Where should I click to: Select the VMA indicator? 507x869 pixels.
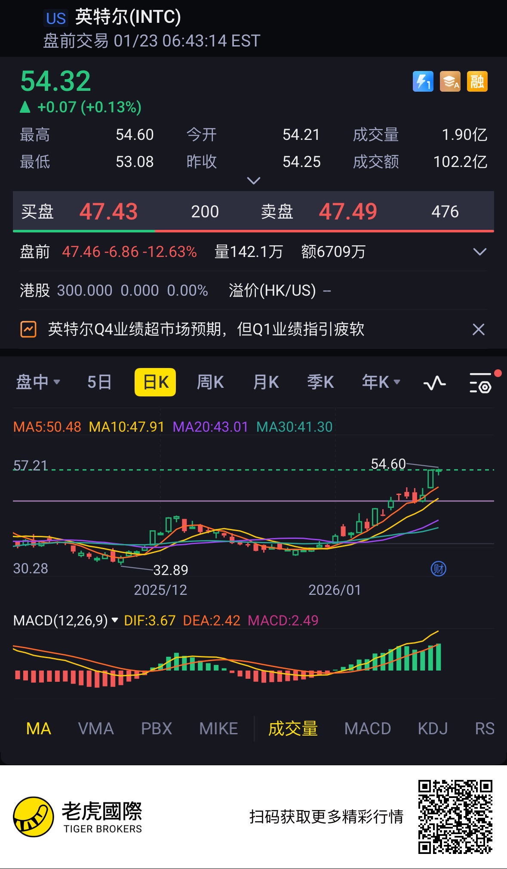tap(96, 729)
